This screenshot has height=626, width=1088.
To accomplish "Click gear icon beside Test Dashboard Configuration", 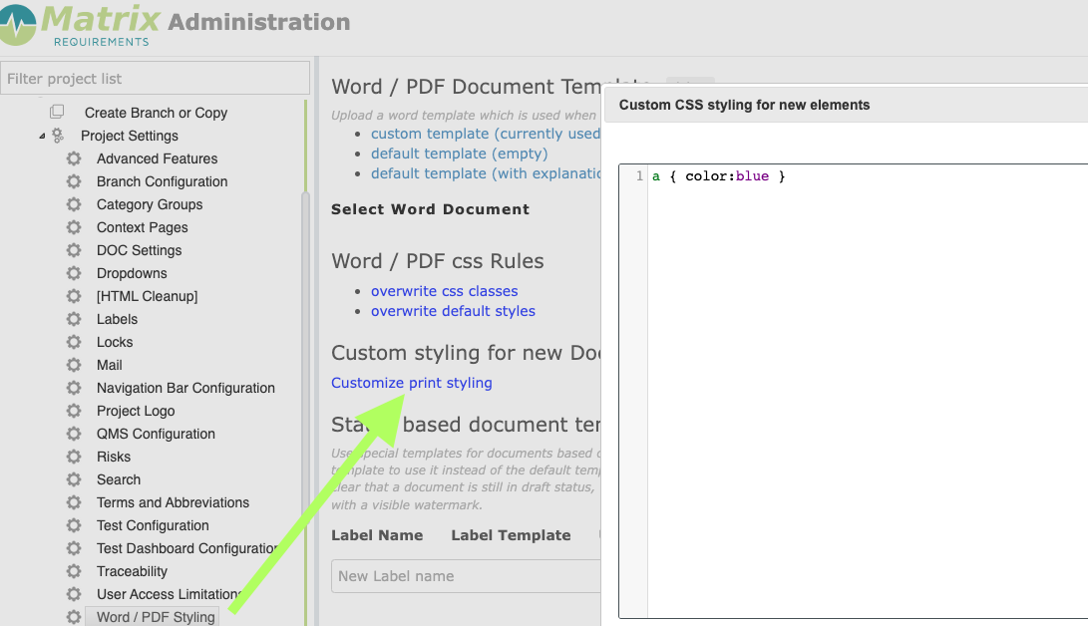I will (74, 547).
